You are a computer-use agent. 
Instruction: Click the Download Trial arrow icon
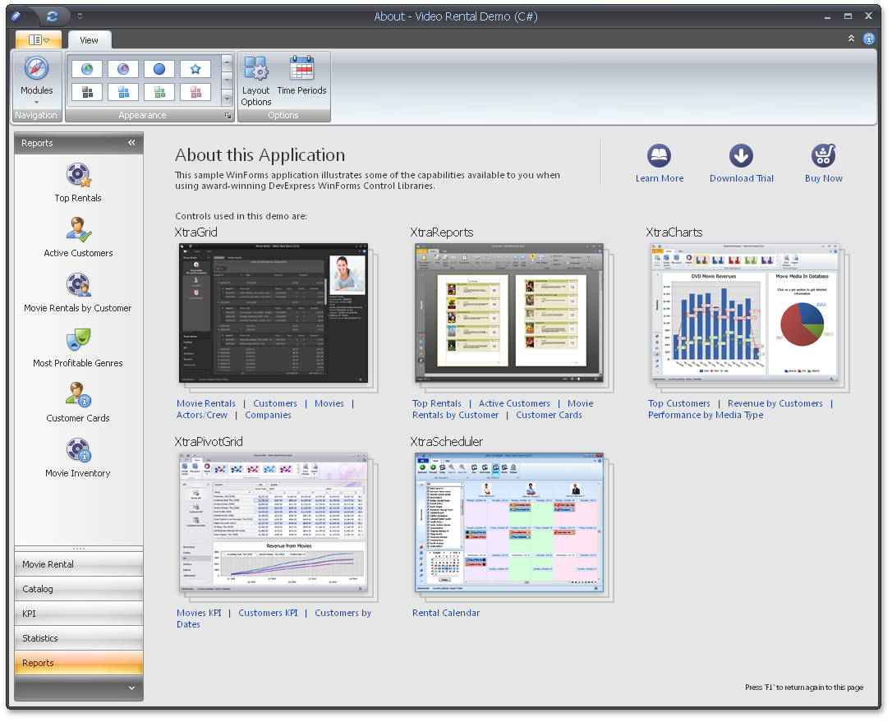[741, 155]
